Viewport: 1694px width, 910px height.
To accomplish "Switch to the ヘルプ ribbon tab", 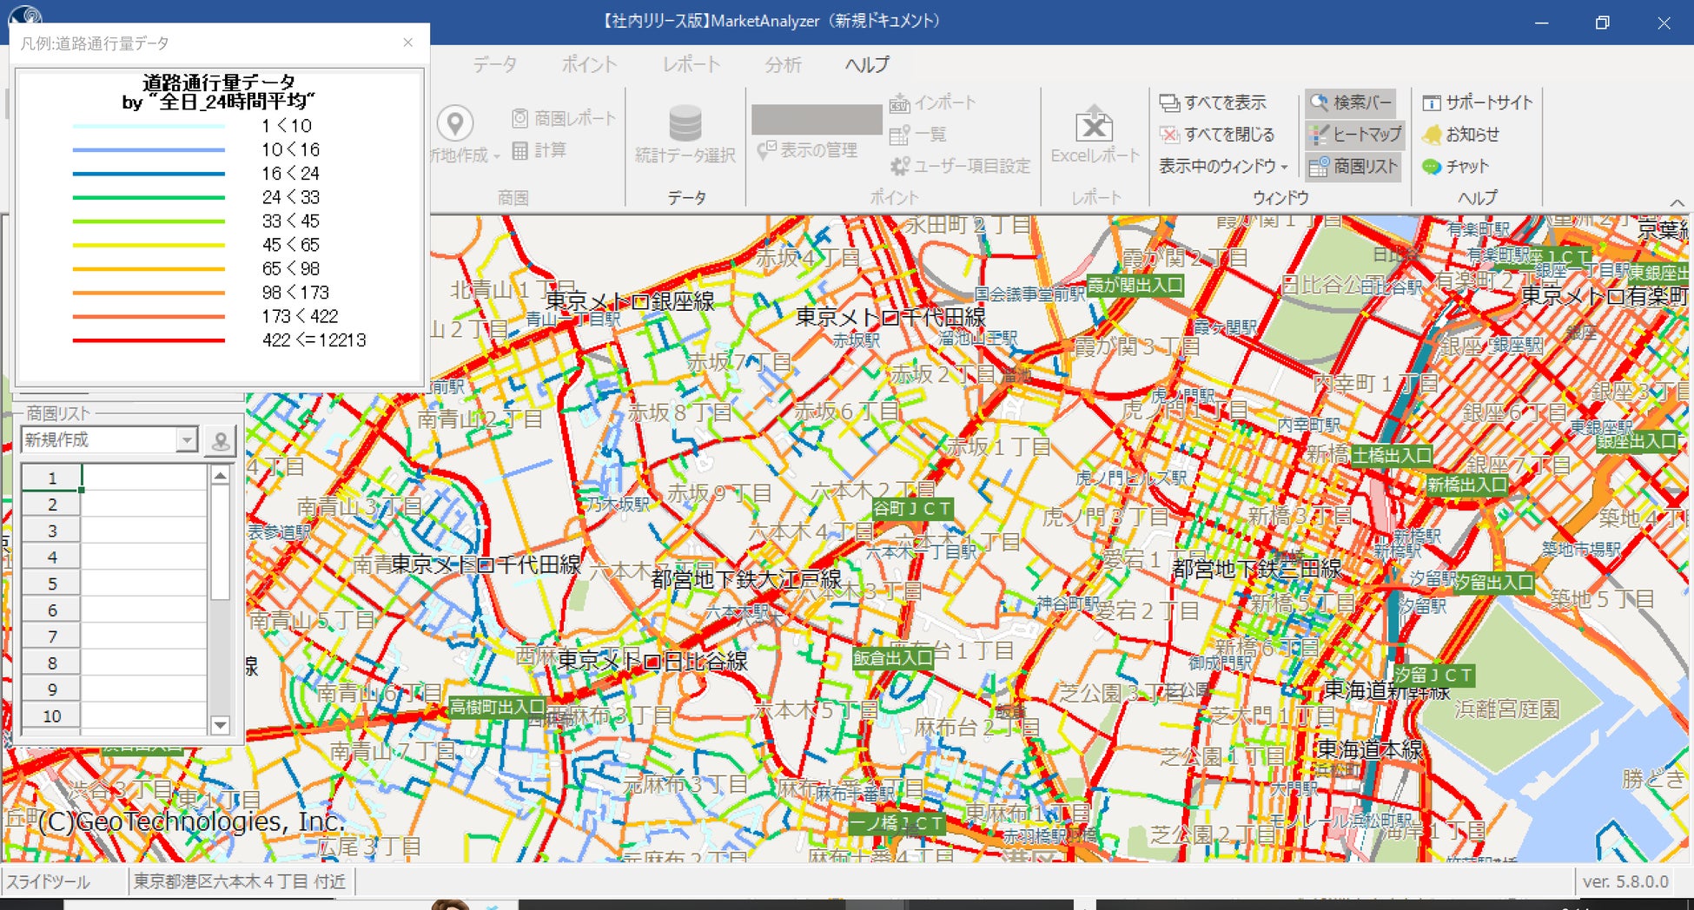I will coord(867,64).
